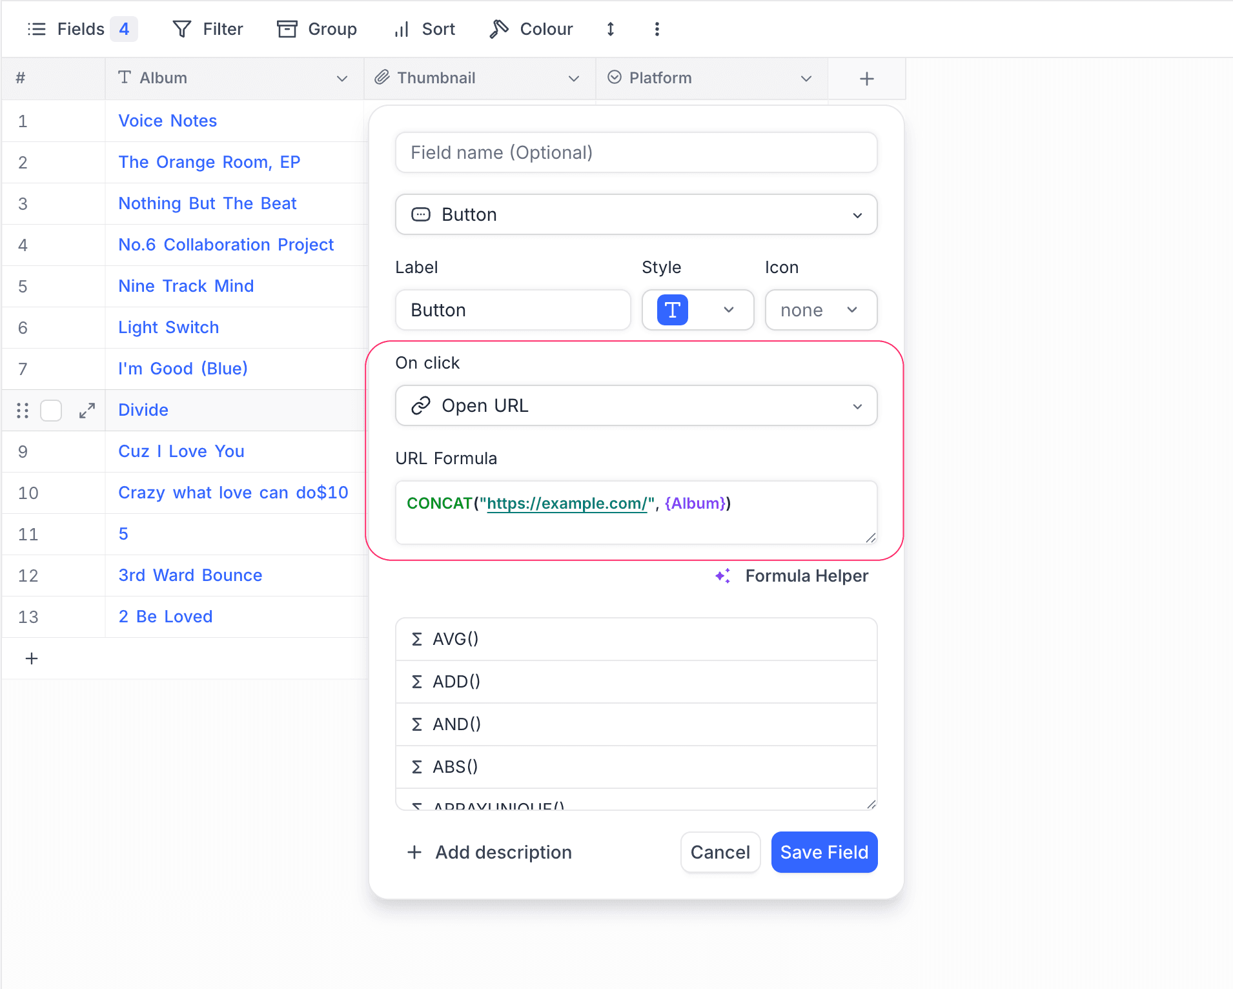Choose the blue style swatch
Screen dimensions: 1233x989
click(673, 310)
